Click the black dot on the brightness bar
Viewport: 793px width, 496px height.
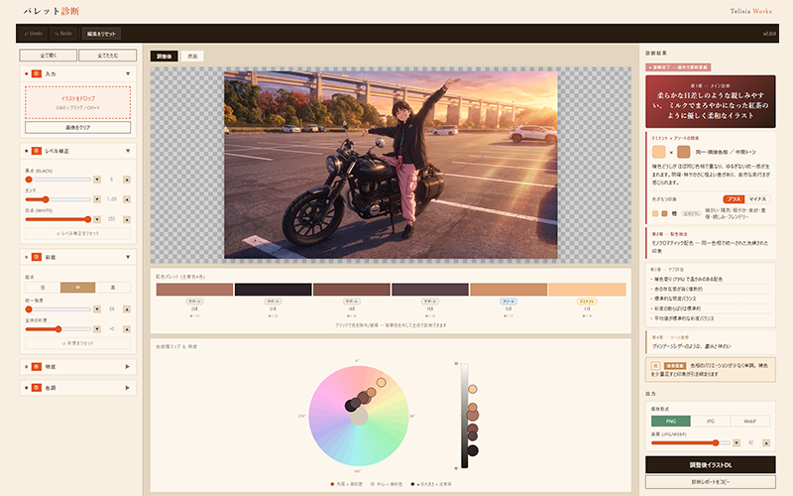(x=473, y=450)
